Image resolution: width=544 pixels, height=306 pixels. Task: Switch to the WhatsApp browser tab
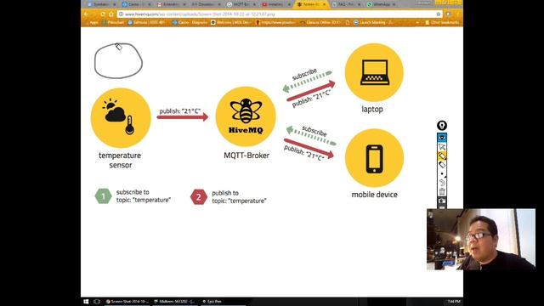point(382,4)
